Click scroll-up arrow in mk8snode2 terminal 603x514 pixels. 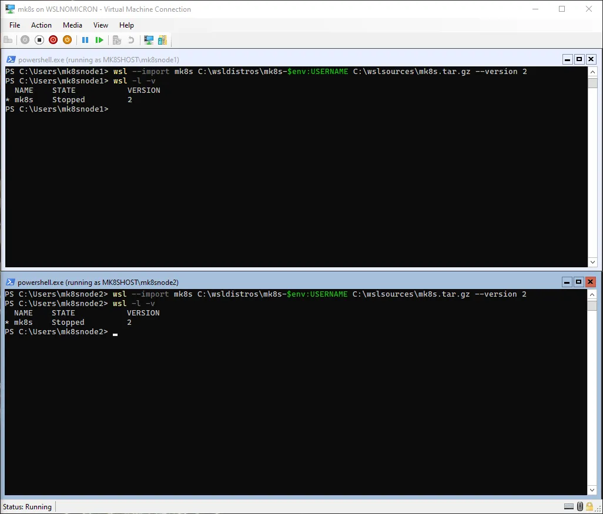tap(592, 294)
